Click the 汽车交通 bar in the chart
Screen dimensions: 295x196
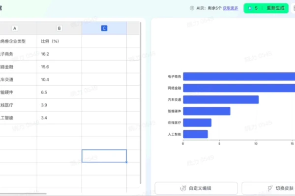click(x=221, y=99)
